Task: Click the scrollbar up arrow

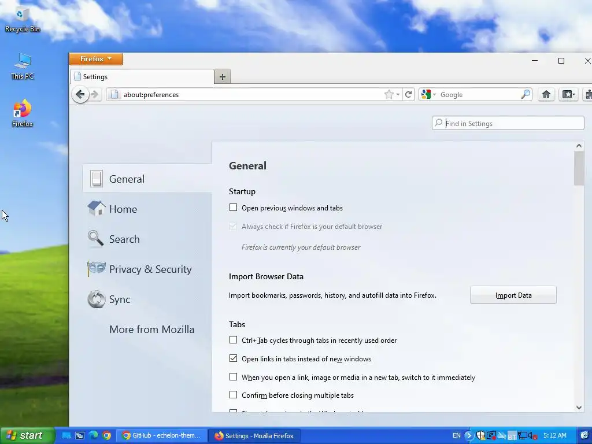Action: [x=579, y=146]
